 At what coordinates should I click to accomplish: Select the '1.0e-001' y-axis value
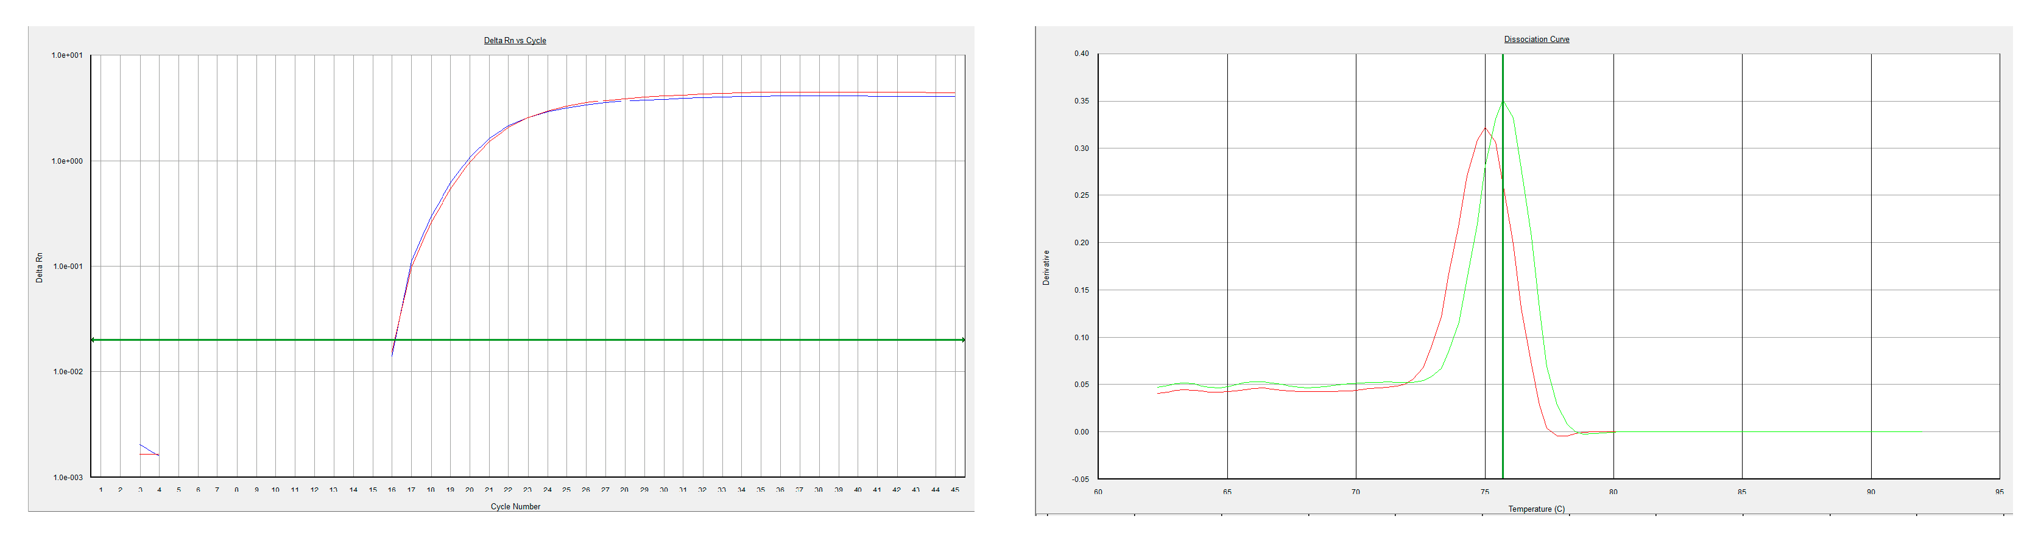67,267
